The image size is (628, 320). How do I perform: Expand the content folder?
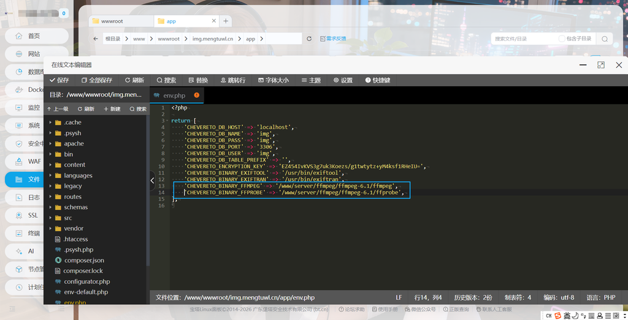coord(50,165)
